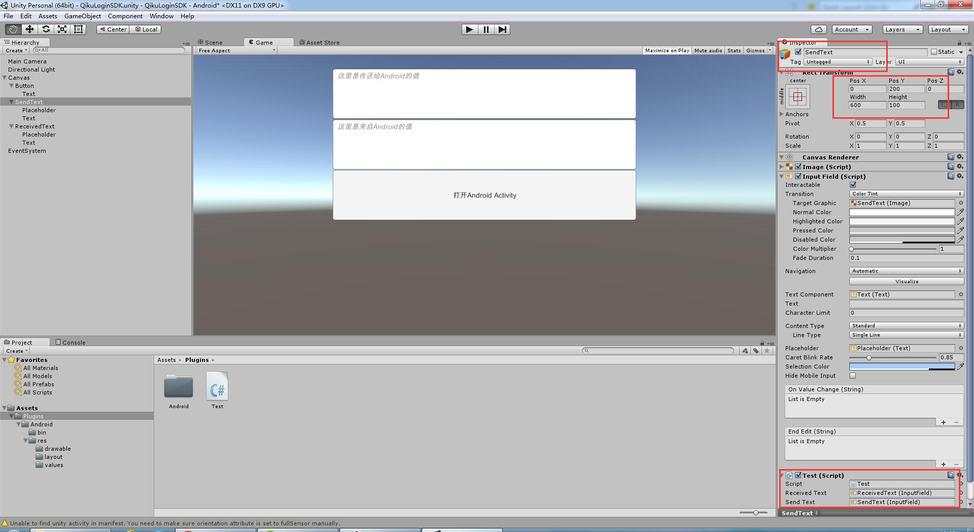The width and height of the screenshot is (974, 532).
Task: Open the Selection Color swatch
Action: coord(902,367)
